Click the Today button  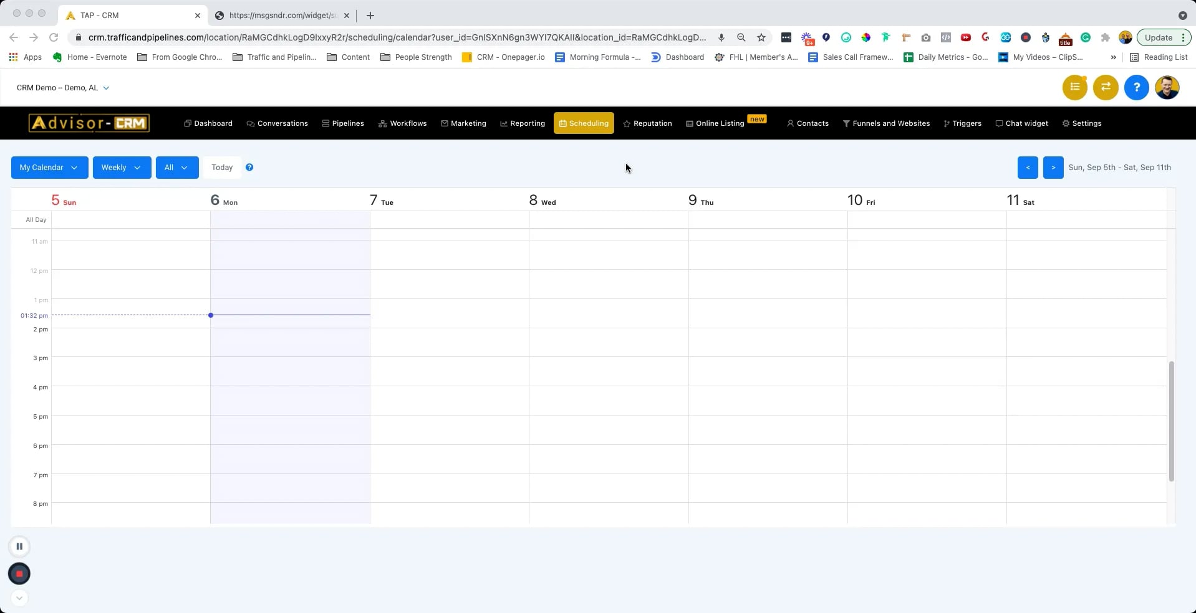(222, 168)
